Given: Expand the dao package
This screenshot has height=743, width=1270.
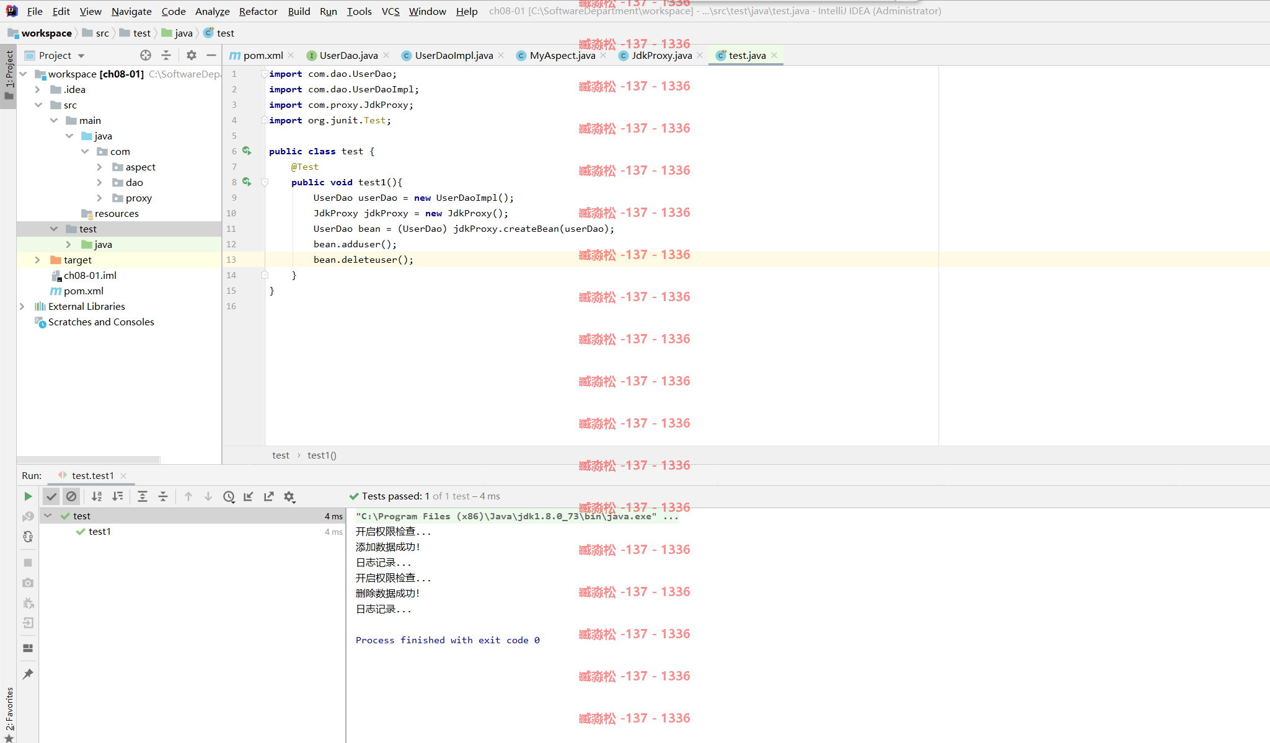Looking at the screenshot, I should tap(100, 182).
